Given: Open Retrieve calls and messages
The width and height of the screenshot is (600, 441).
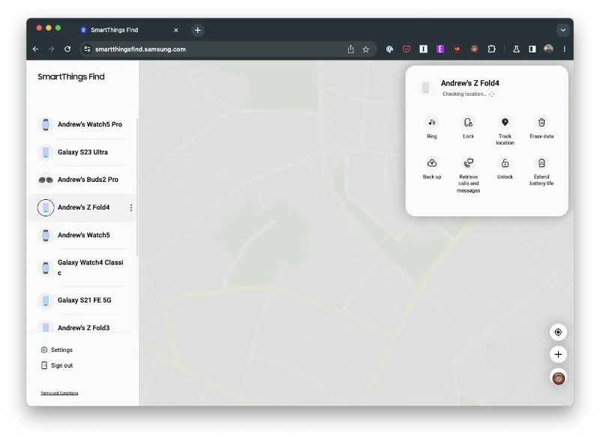Looking at the screenshot, I should 468,162.
